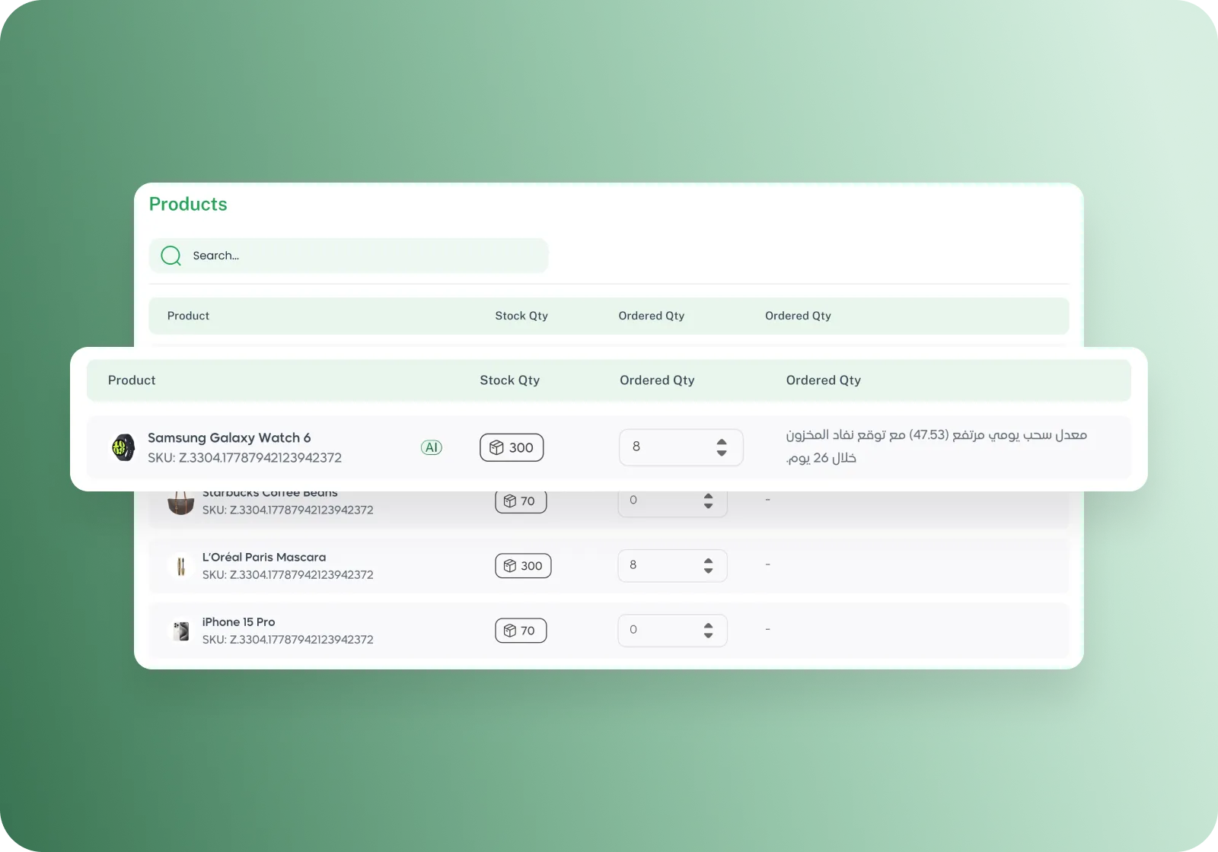Increase ordered quantity for L'Oréal Paris Mascara
Image resolution: width=1218 pixels, height=852 pixels.
point(708,561)
